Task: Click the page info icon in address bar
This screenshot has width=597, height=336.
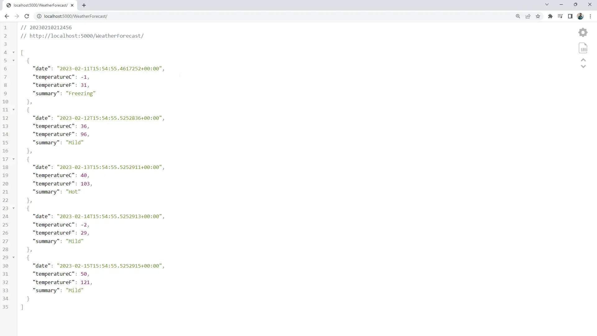Action: (39, 16)
